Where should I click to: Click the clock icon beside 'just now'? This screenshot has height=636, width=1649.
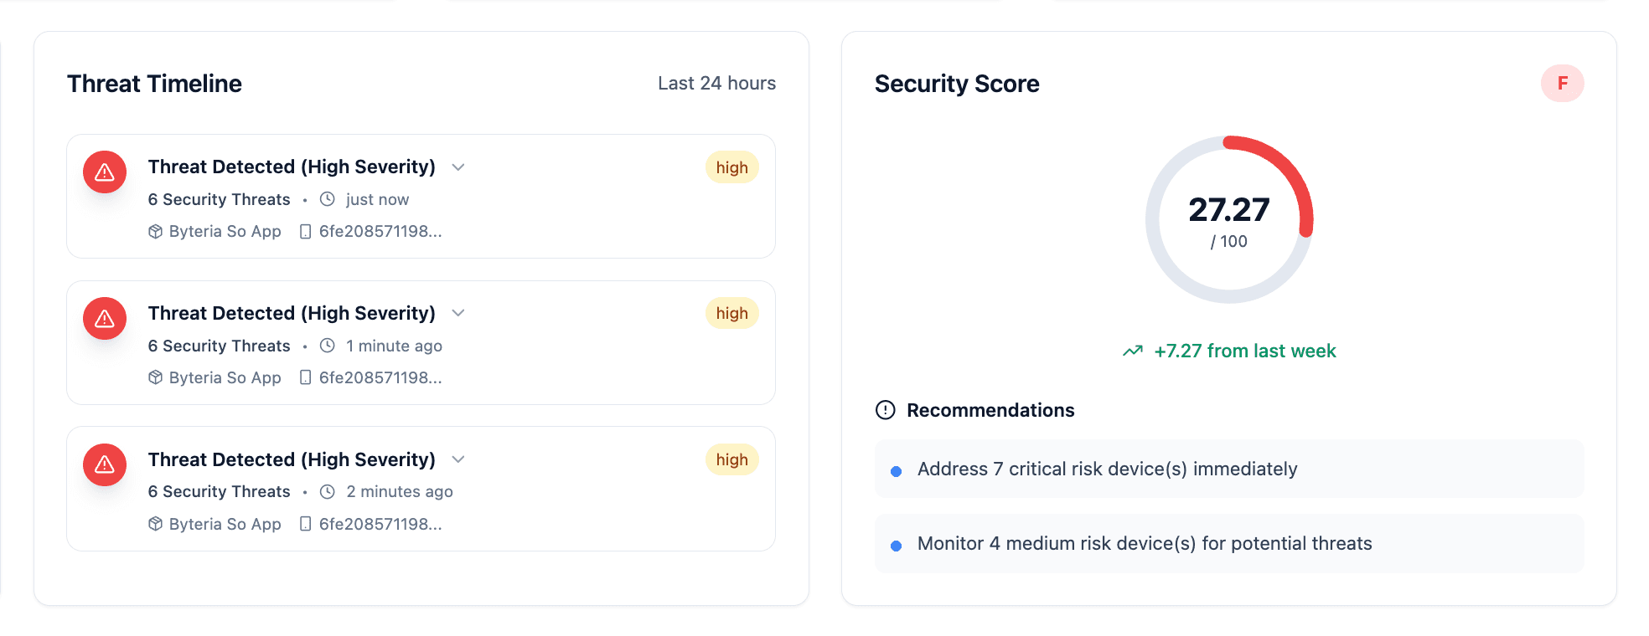[x=328, y=199]
